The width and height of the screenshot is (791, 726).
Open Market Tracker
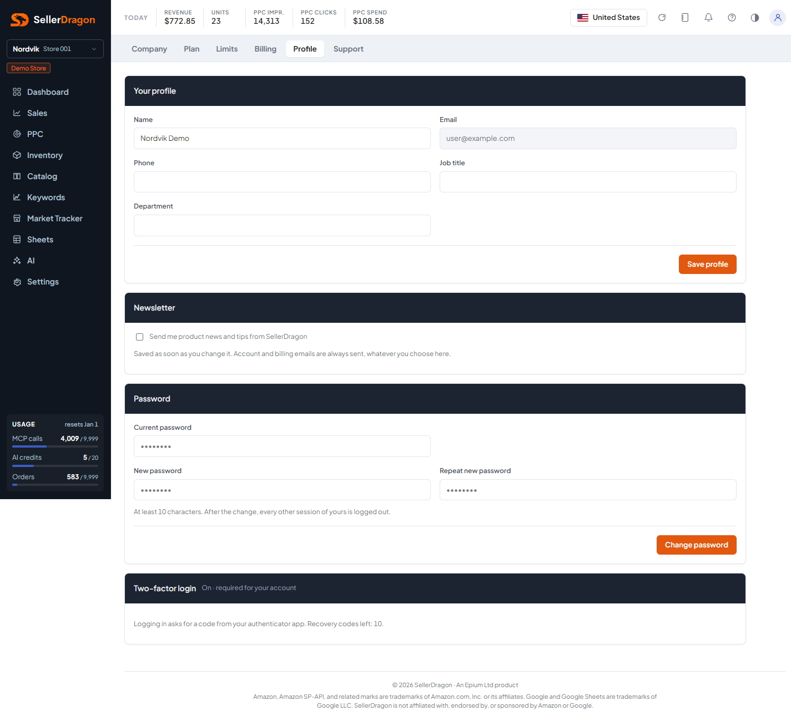click(55, 219)
